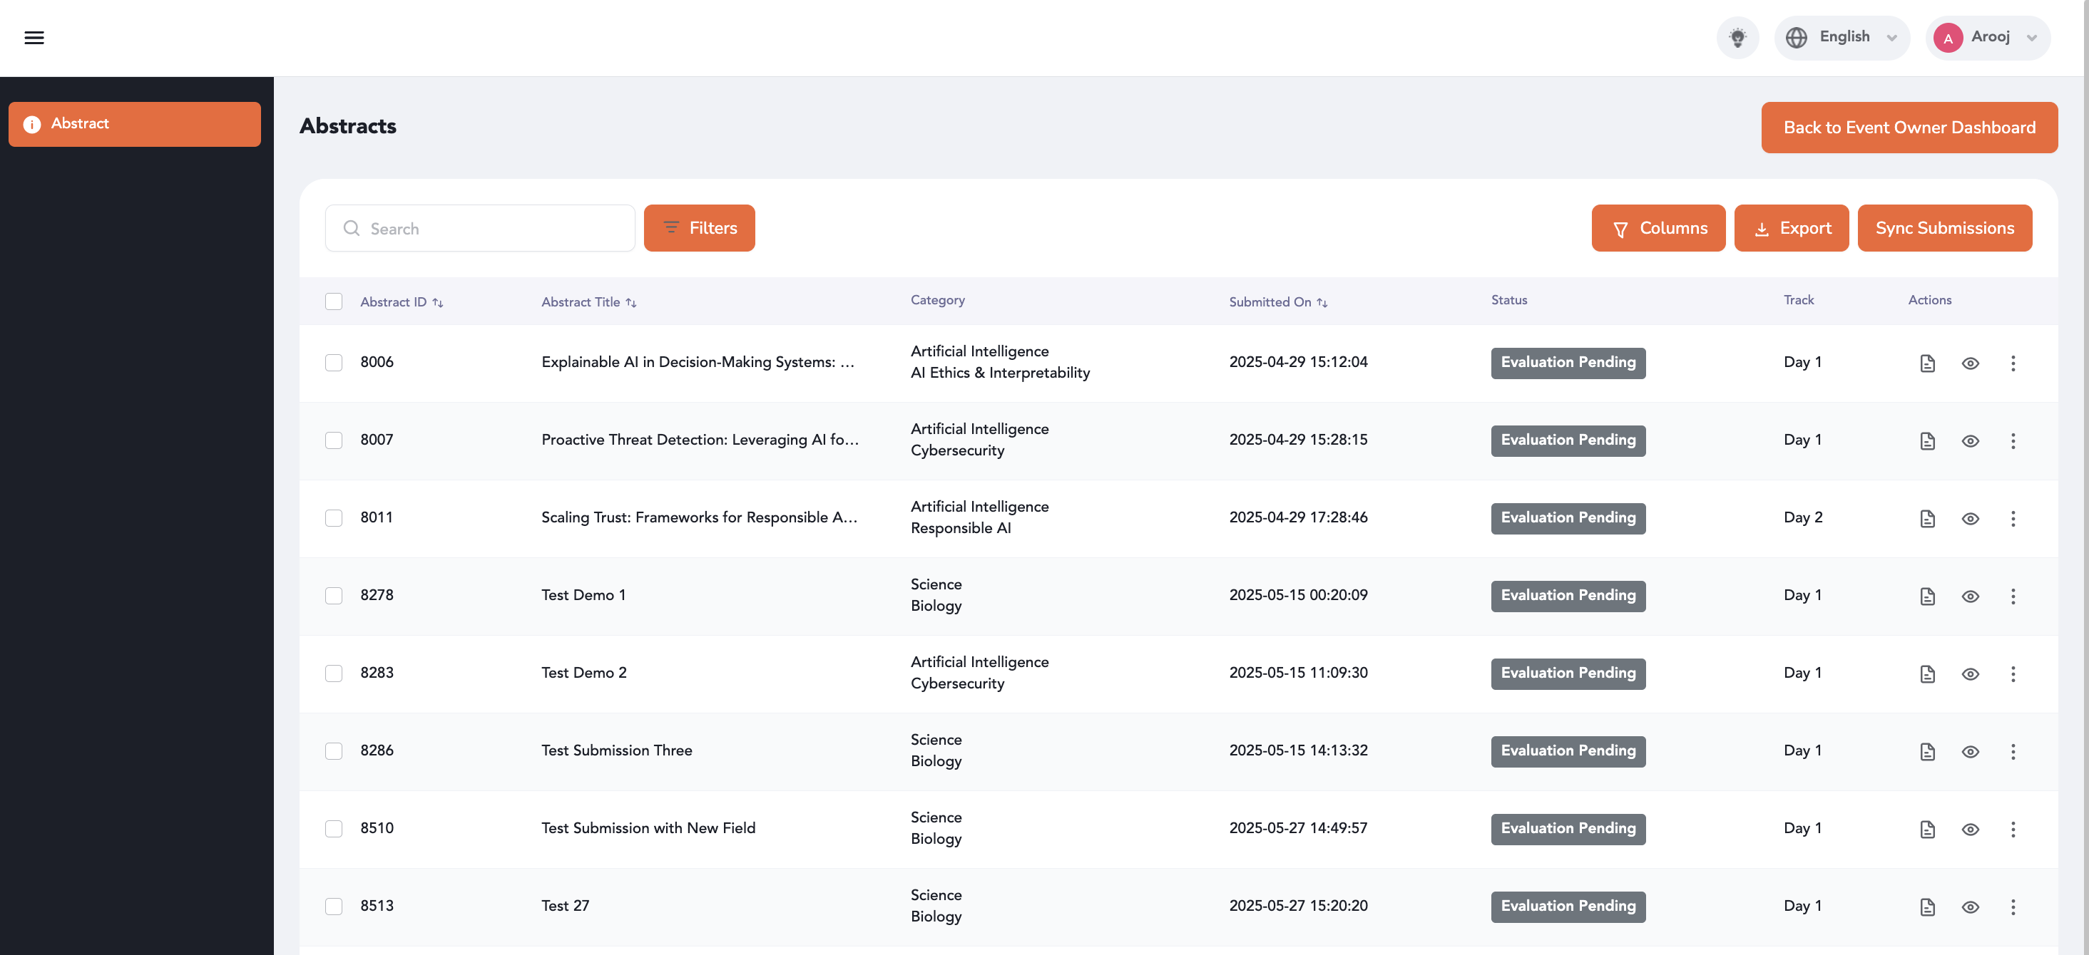The image size is (2089, 955).
Task: Click Evaluation Pending badge for abstract 8011
Action: tap(1568, 518)
